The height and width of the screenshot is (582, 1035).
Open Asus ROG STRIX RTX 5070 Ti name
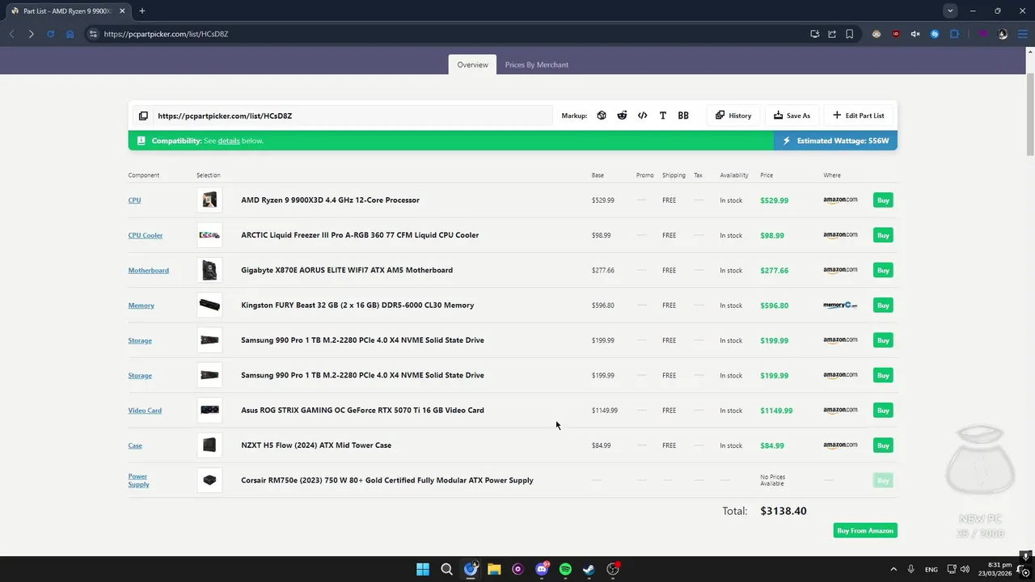pyautogui.click(x=362, y=410)
